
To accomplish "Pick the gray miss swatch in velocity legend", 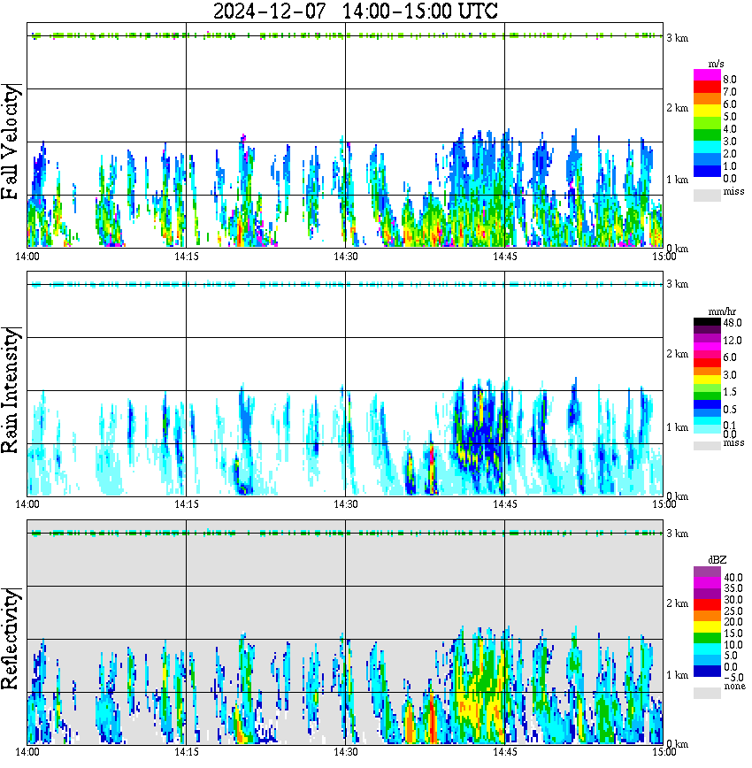I will [707, 195].
